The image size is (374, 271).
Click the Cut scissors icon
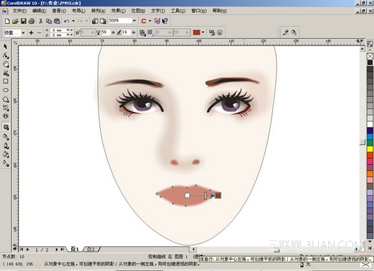tap(40, 21)
